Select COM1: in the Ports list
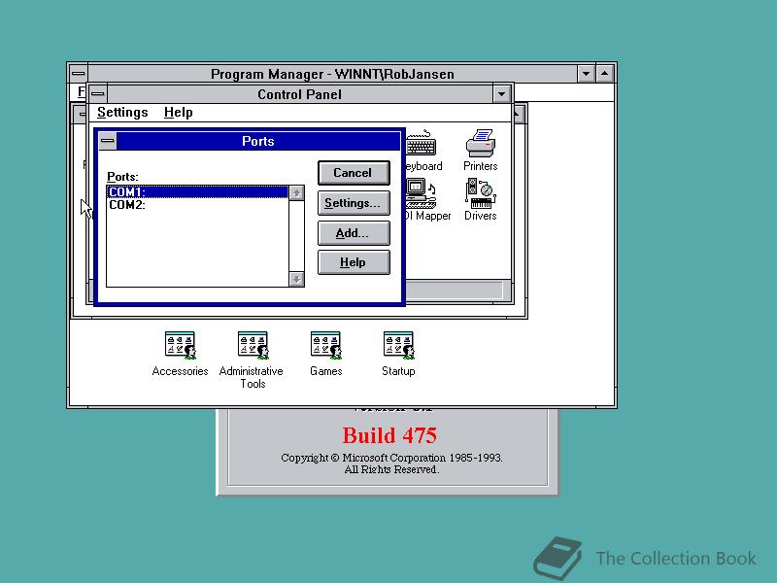The image size is (777, 583). (x=197, y=191)
